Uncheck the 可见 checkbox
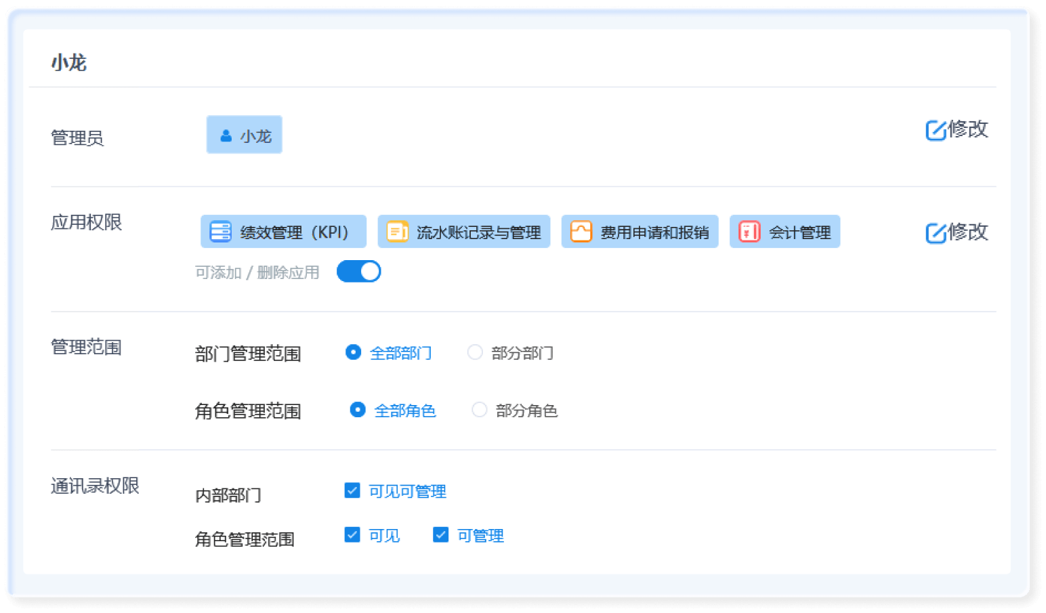 coord(352,535)
